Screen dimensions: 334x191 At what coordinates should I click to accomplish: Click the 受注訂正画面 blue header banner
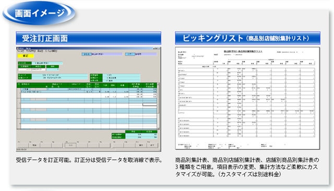(88, 38)
